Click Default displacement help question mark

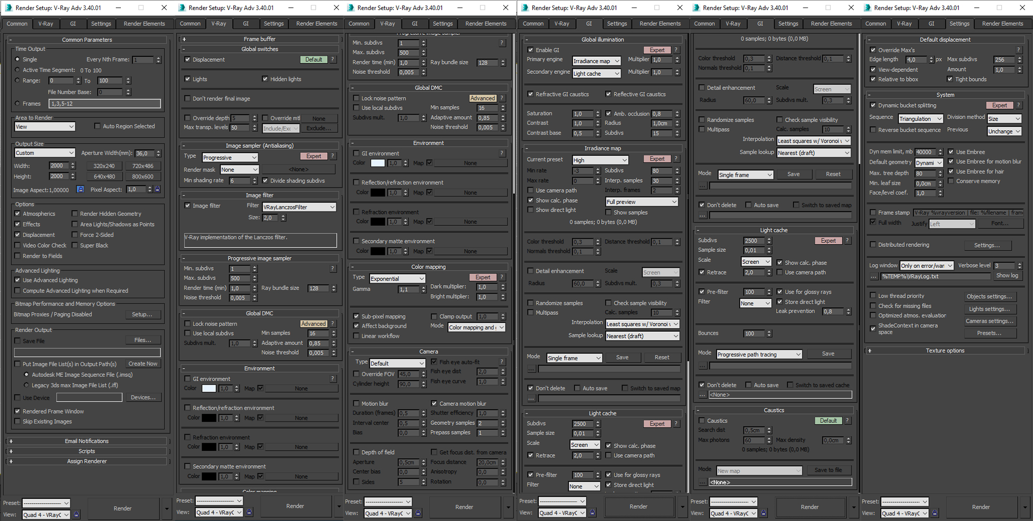[1019, 50]
